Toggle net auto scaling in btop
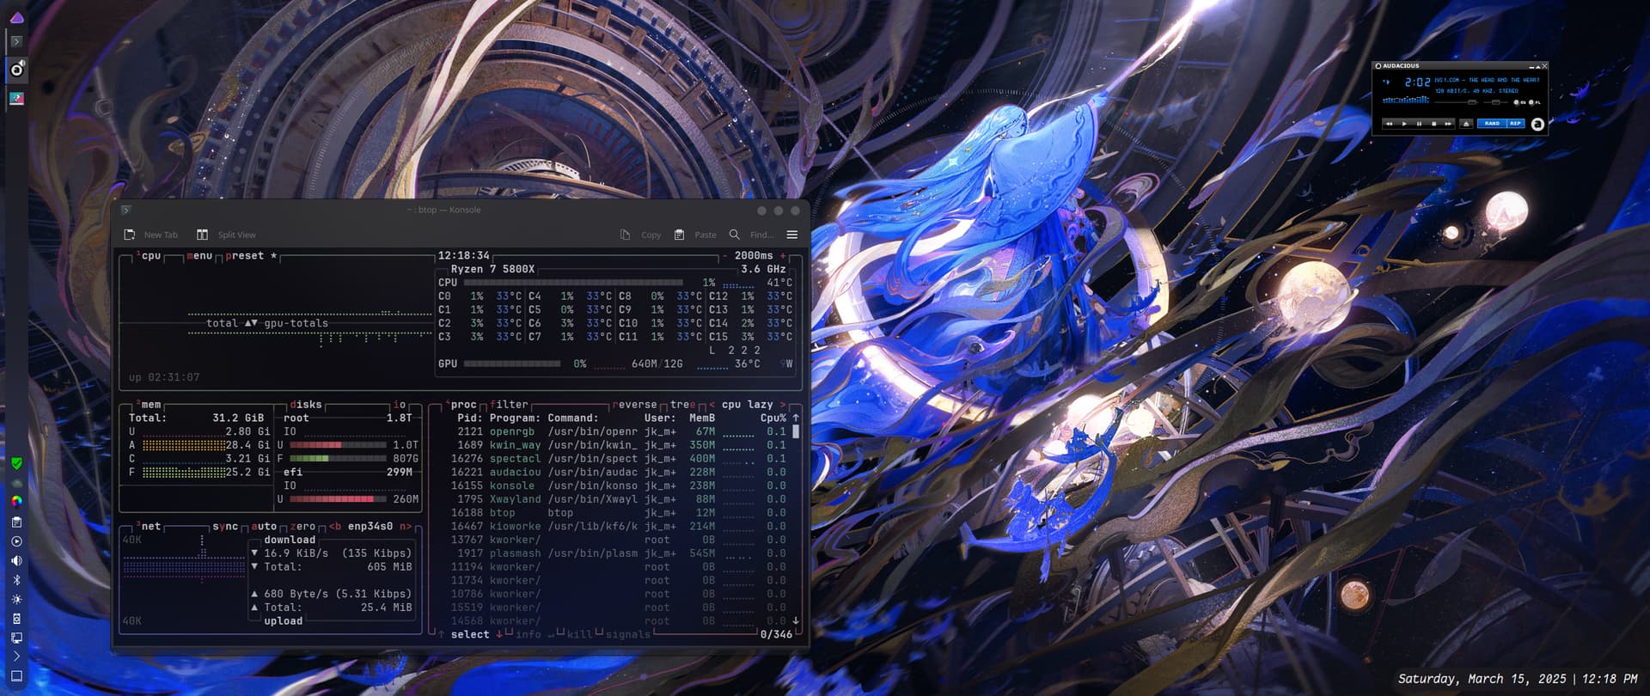Image resolution: width=1650 pixels, height=696 pixels. coord(264,526)
